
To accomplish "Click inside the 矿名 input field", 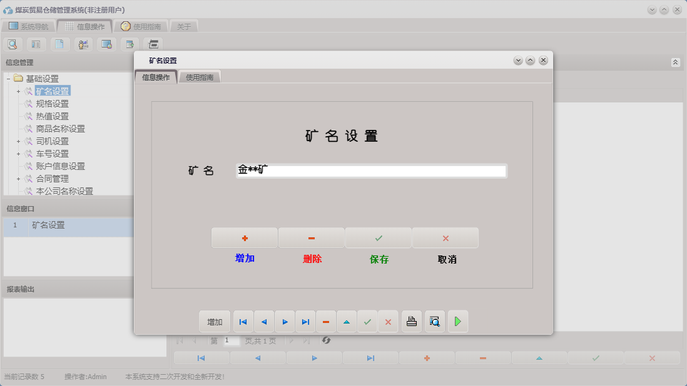I will pyautogui.click(x=371, y=170).
